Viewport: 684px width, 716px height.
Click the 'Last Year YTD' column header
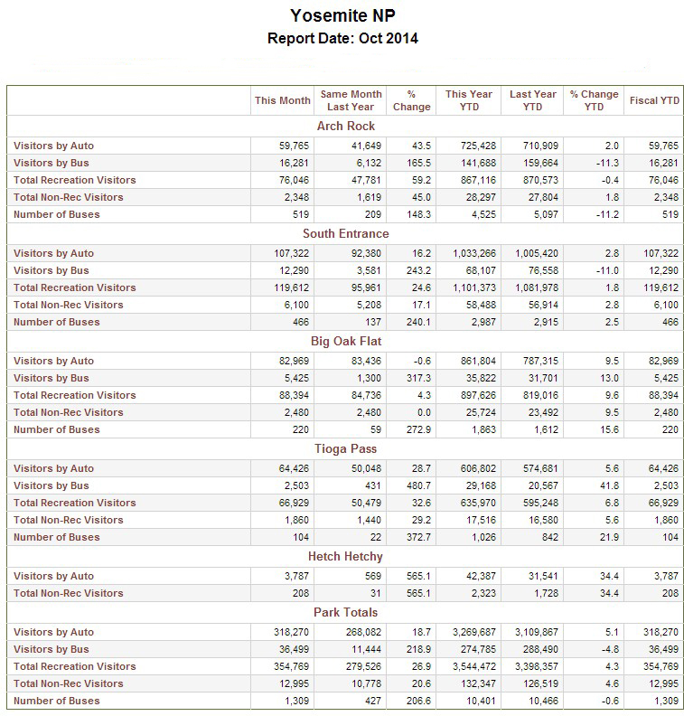(532, 100)
